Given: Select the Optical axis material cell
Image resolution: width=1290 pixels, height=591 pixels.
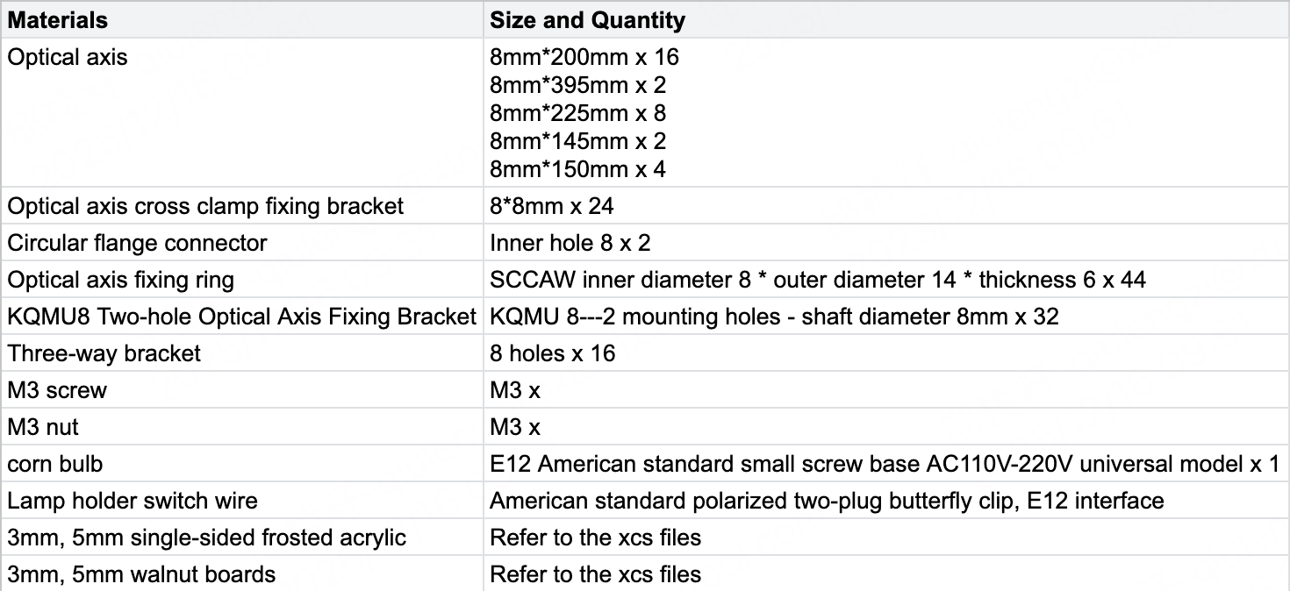Looking at the screenshot, I should (68, 58).
